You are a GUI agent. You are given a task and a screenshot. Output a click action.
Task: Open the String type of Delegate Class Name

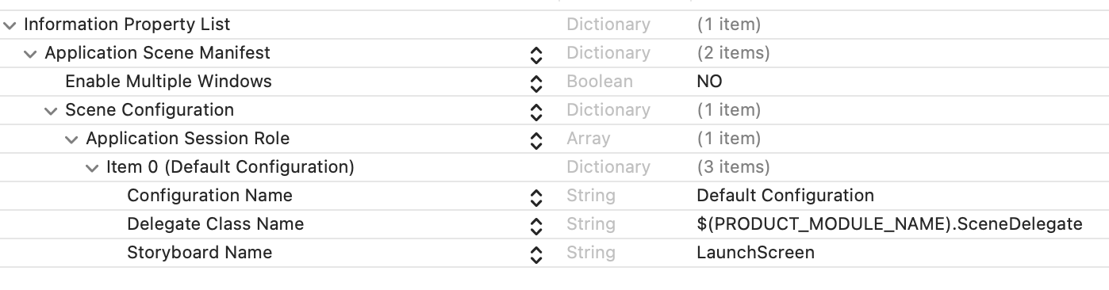[591, 224]
